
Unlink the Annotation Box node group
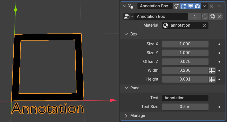(219, 16)
